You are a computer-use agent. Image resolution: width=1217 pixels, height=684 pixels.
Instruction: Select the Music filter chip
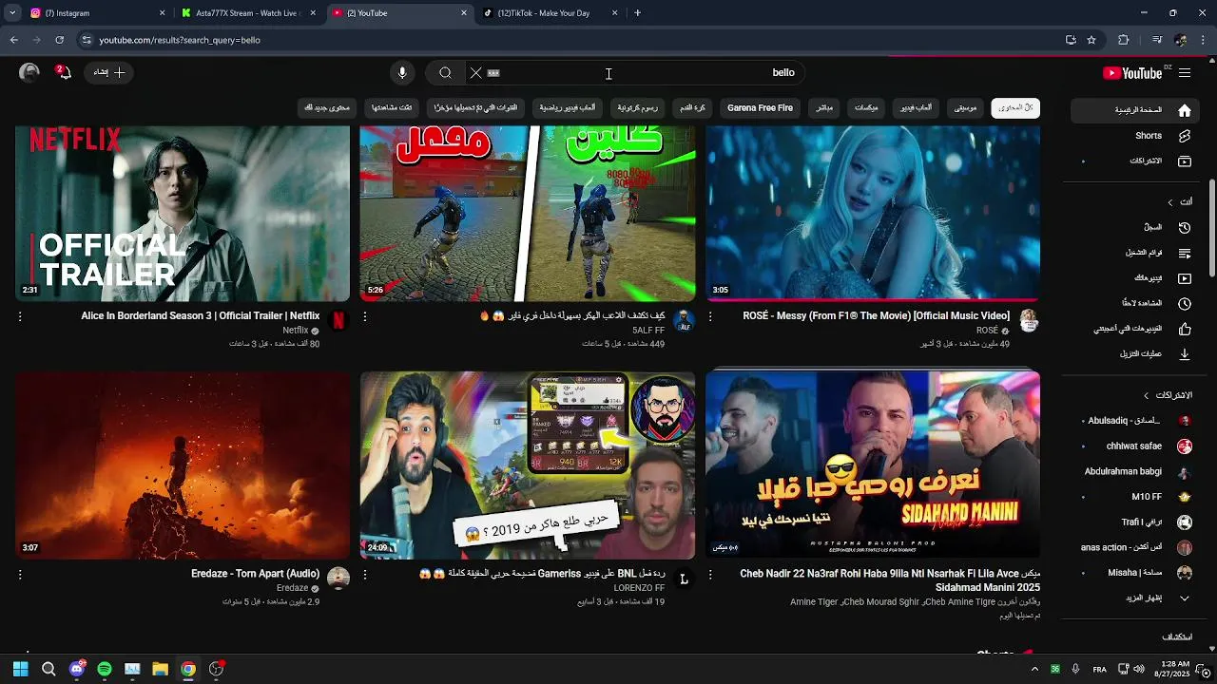tap(965, 108)
